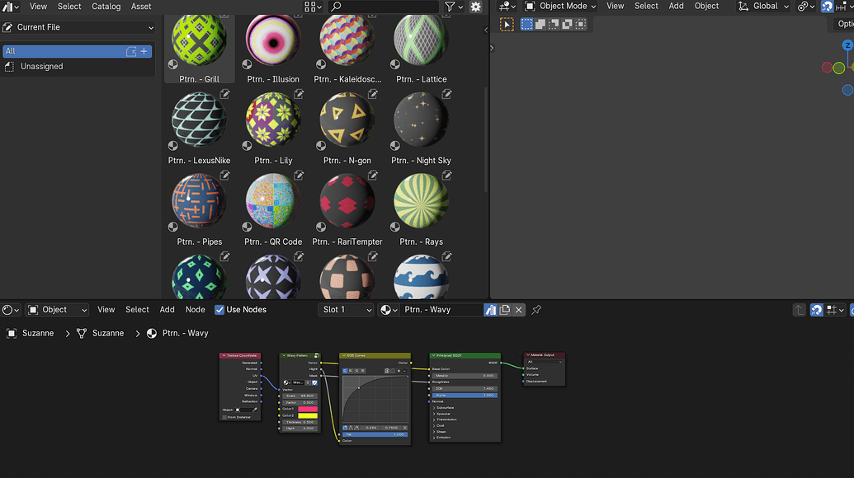This screenshot has height=478, width=854.
Task: Click edit icon on Ptrn. - Rays asset
Action: [446, 176]
